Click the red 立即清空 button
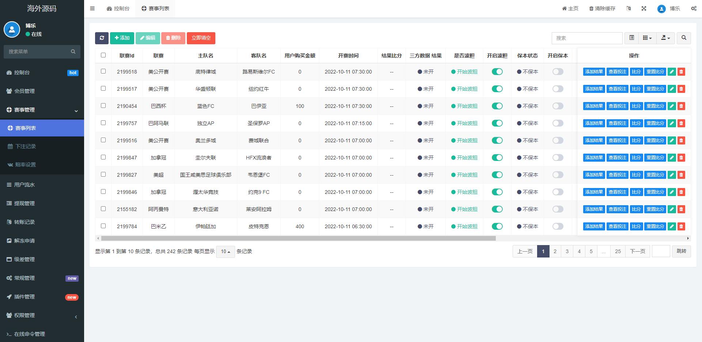702x342 pixels. click(x=201, y=38)
